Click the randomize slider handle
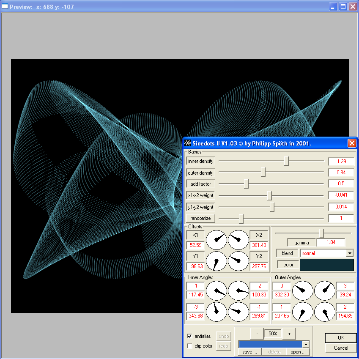Screen dimensions: 359x359 tap(241, 219)
